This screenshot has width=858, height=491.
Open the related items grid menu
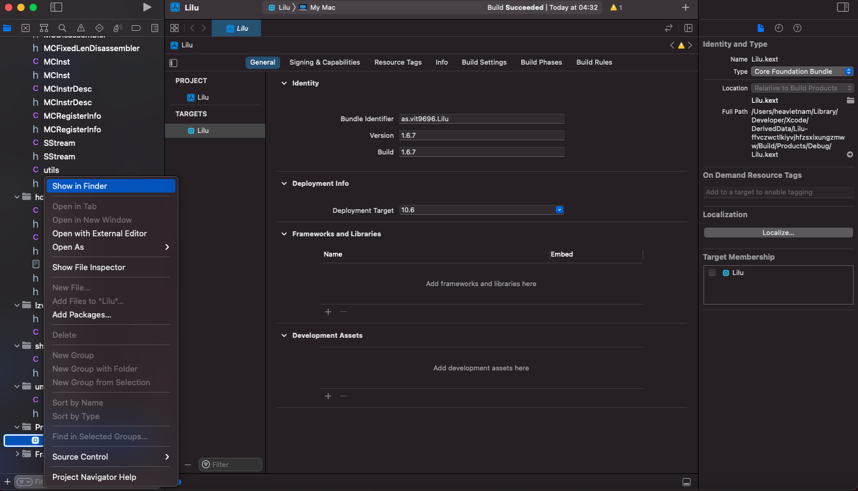pyautogui.click(x=174, y=28)
